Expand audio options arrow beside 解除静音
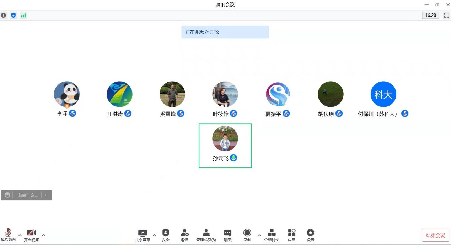Viewport: 451px width, 245px height. click(20, 235)
